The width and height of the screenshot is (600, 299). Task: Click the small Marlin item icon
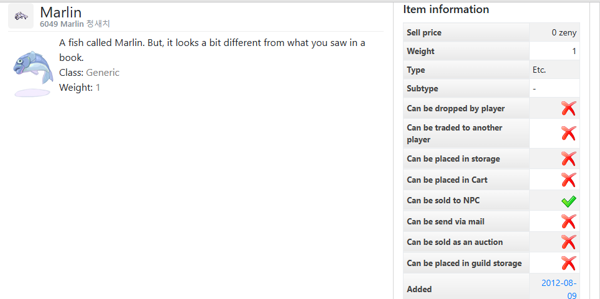point(21,16)
